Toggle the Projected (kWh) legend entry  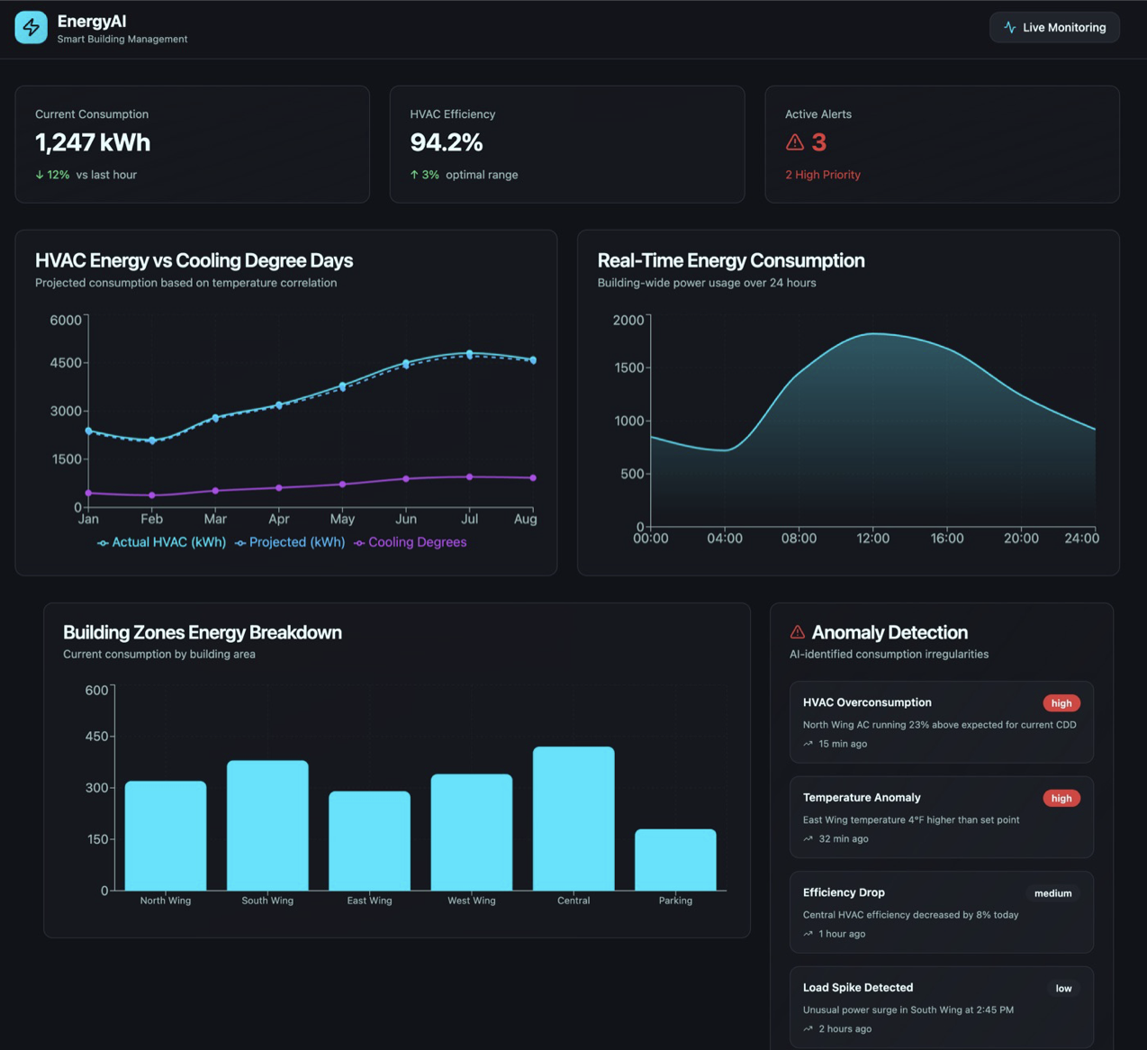[x=290, y=542]
